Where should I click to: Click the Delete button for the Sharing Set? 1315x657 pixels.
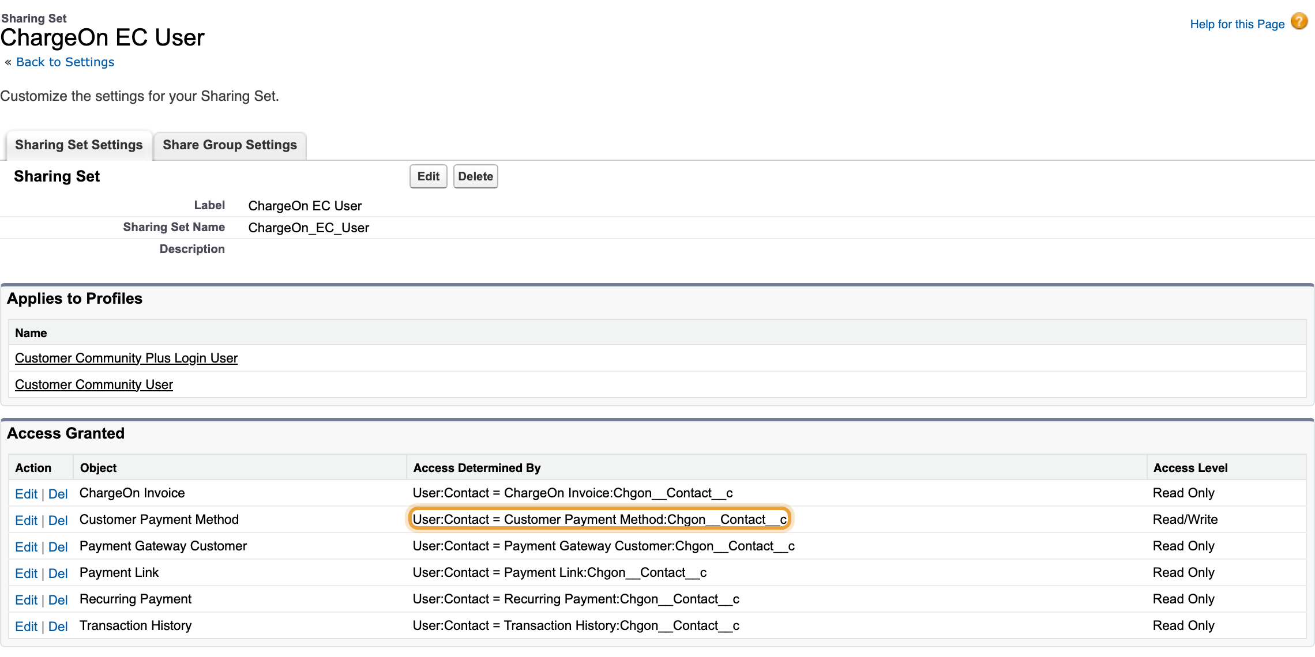click(476, 176)
